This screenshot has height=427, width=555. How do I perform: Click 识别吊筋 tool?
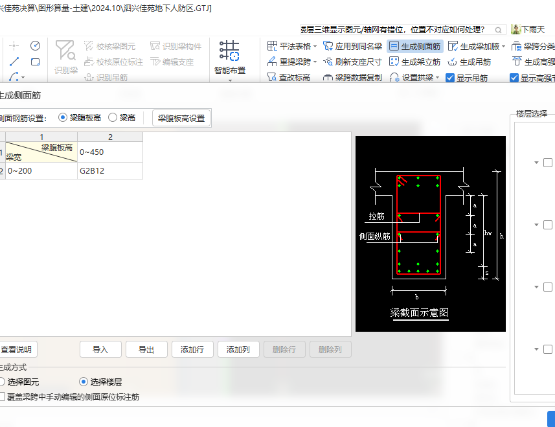[106, 77]
